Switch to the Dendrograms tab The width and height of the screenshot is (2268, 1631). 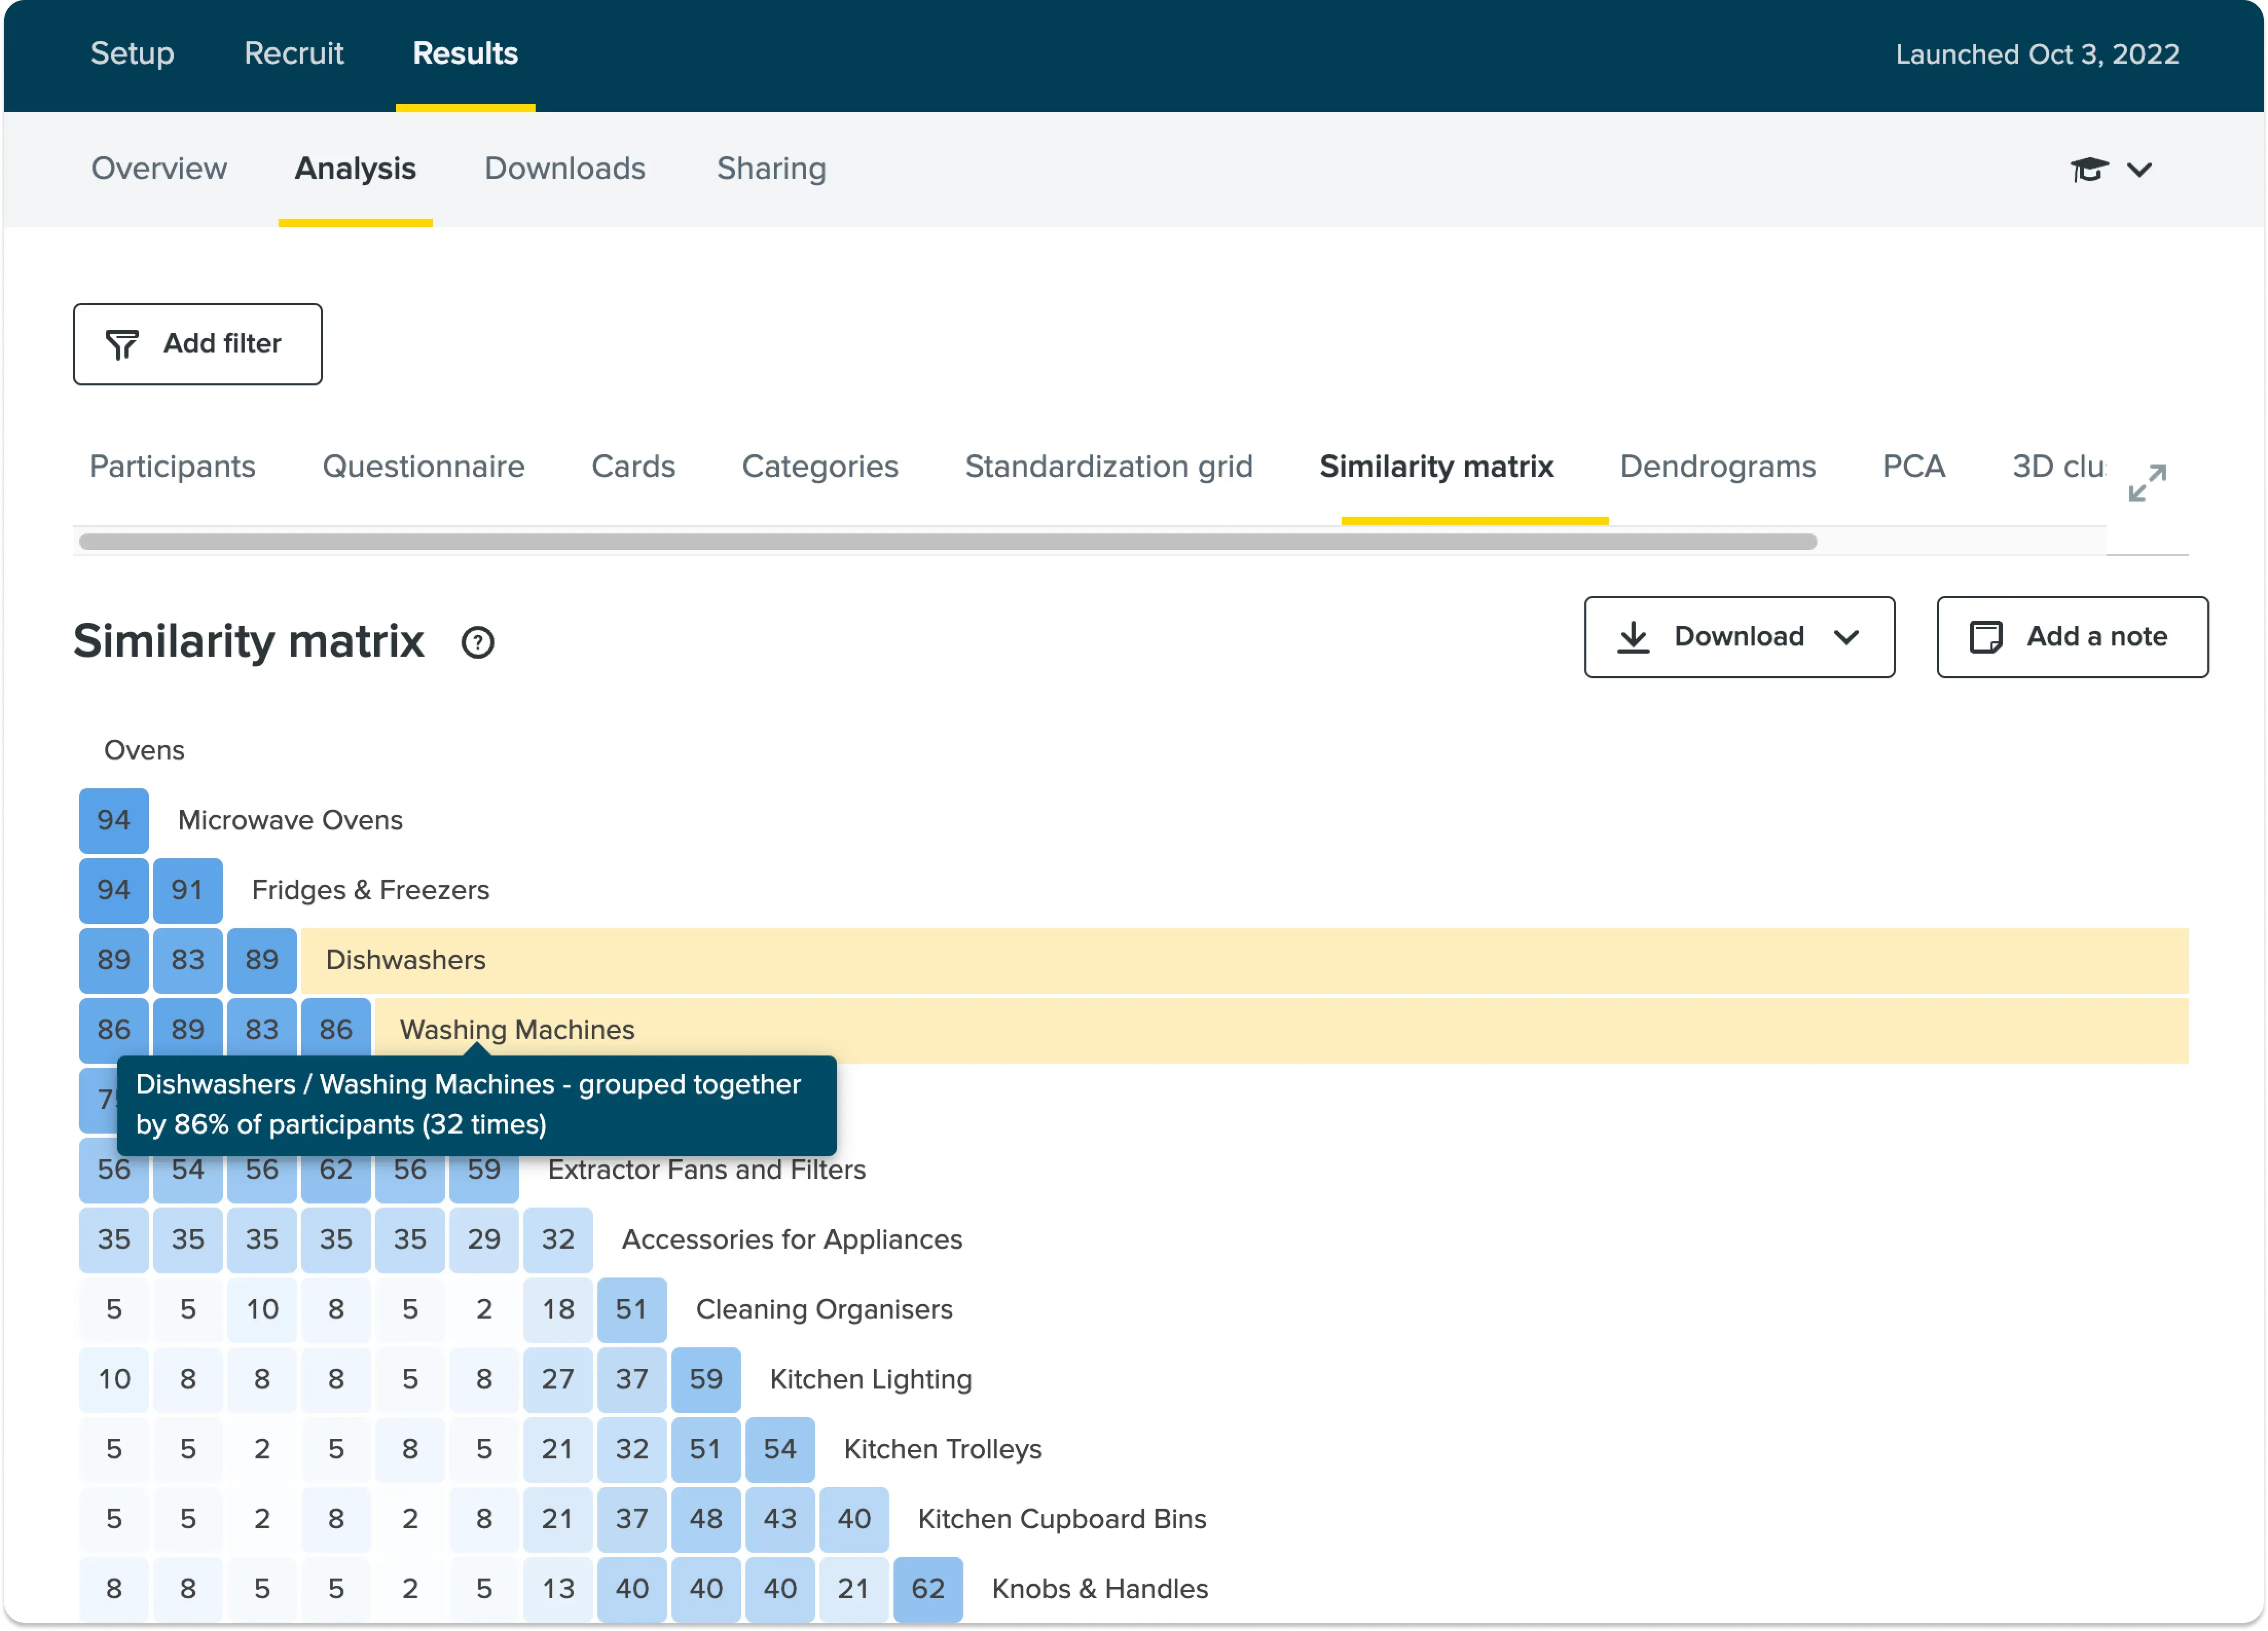coord(1717,467)
